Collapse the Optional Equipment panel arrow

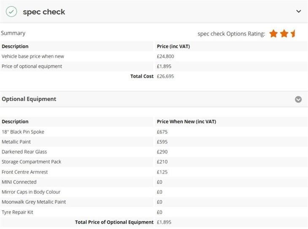coord(298,100)
